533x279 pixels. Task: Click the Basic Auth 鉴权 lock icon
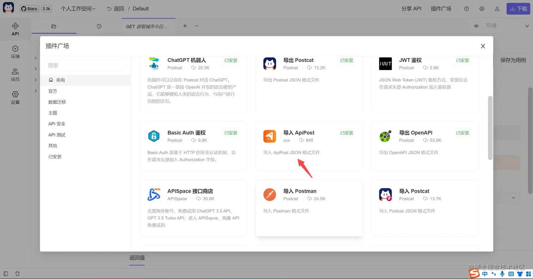(154, 136)
